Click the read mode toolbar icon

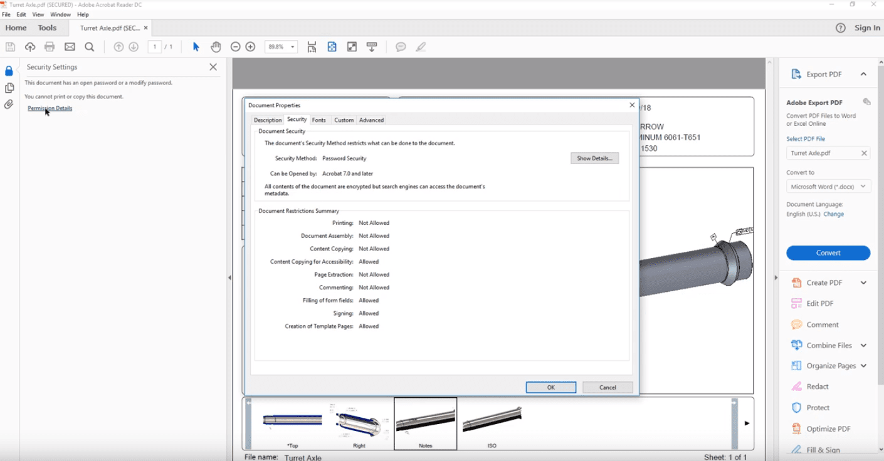click(372, 47)
